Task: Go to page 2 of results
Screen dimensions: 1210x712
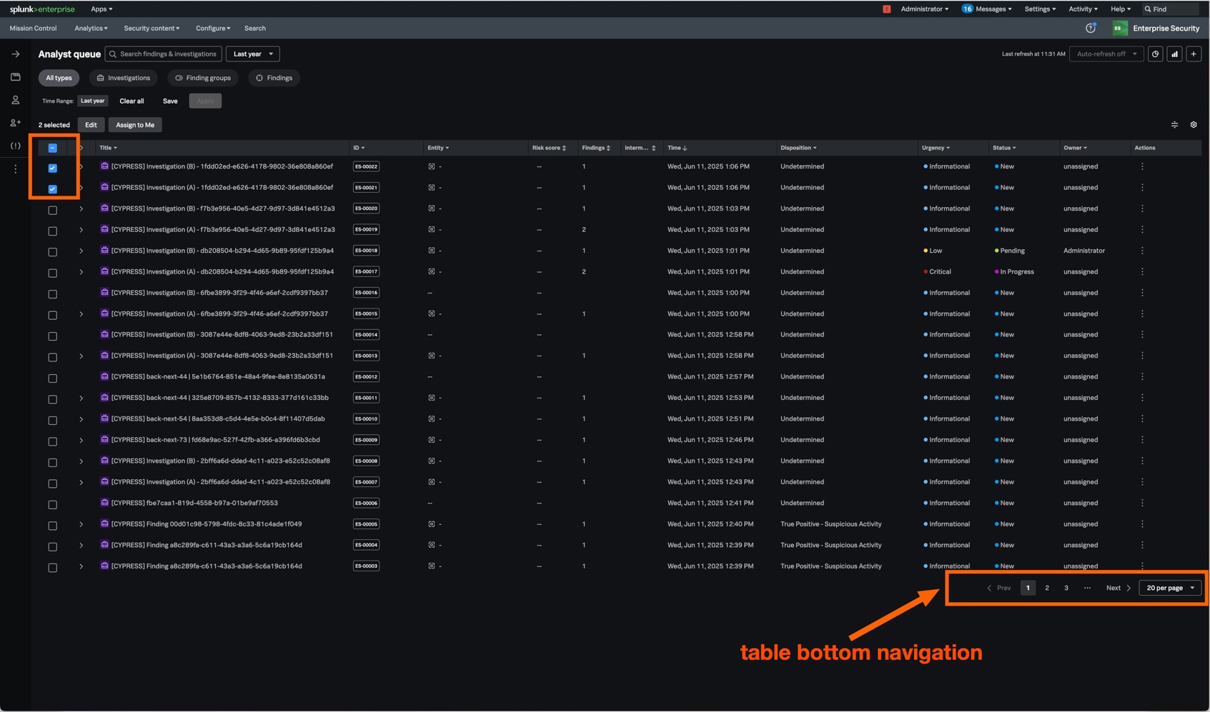Action: pyautogui.click(x=1047, y=588)
